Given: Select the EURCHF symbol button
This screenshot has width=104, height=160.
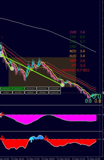Looking at the screenshot, I should 55,92.
